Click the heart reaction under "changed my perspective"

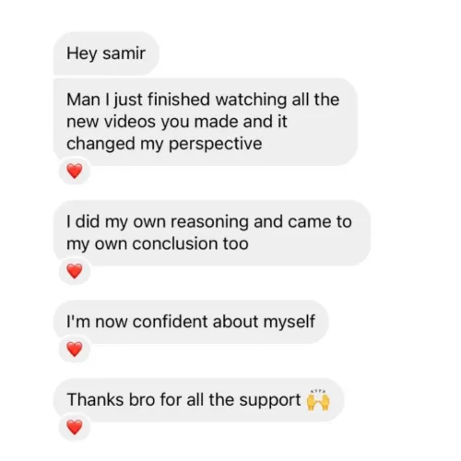point(75,171)
